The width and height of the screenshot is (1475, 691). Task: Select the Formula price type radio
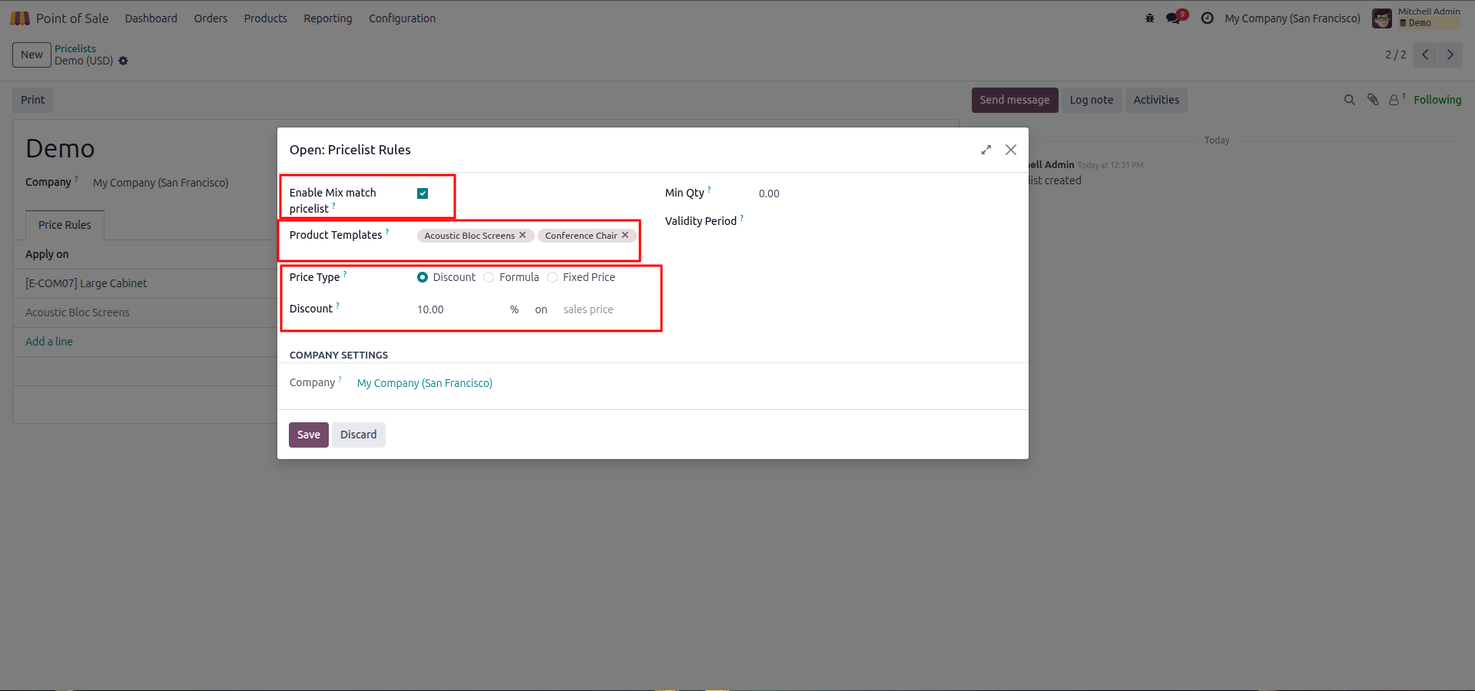click(489, 277)
